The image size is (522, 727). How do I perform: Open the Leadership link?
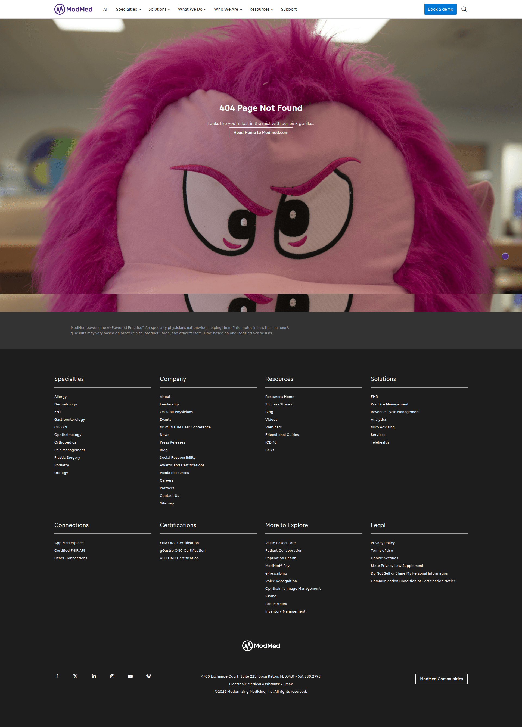[169, 404]
